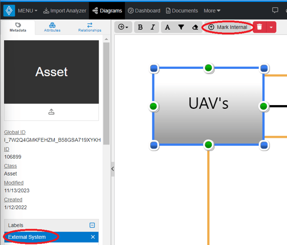Click the red trash delete button
Image resolution: width=287 pixels, height=245 pixels.
tap(259, 27)
